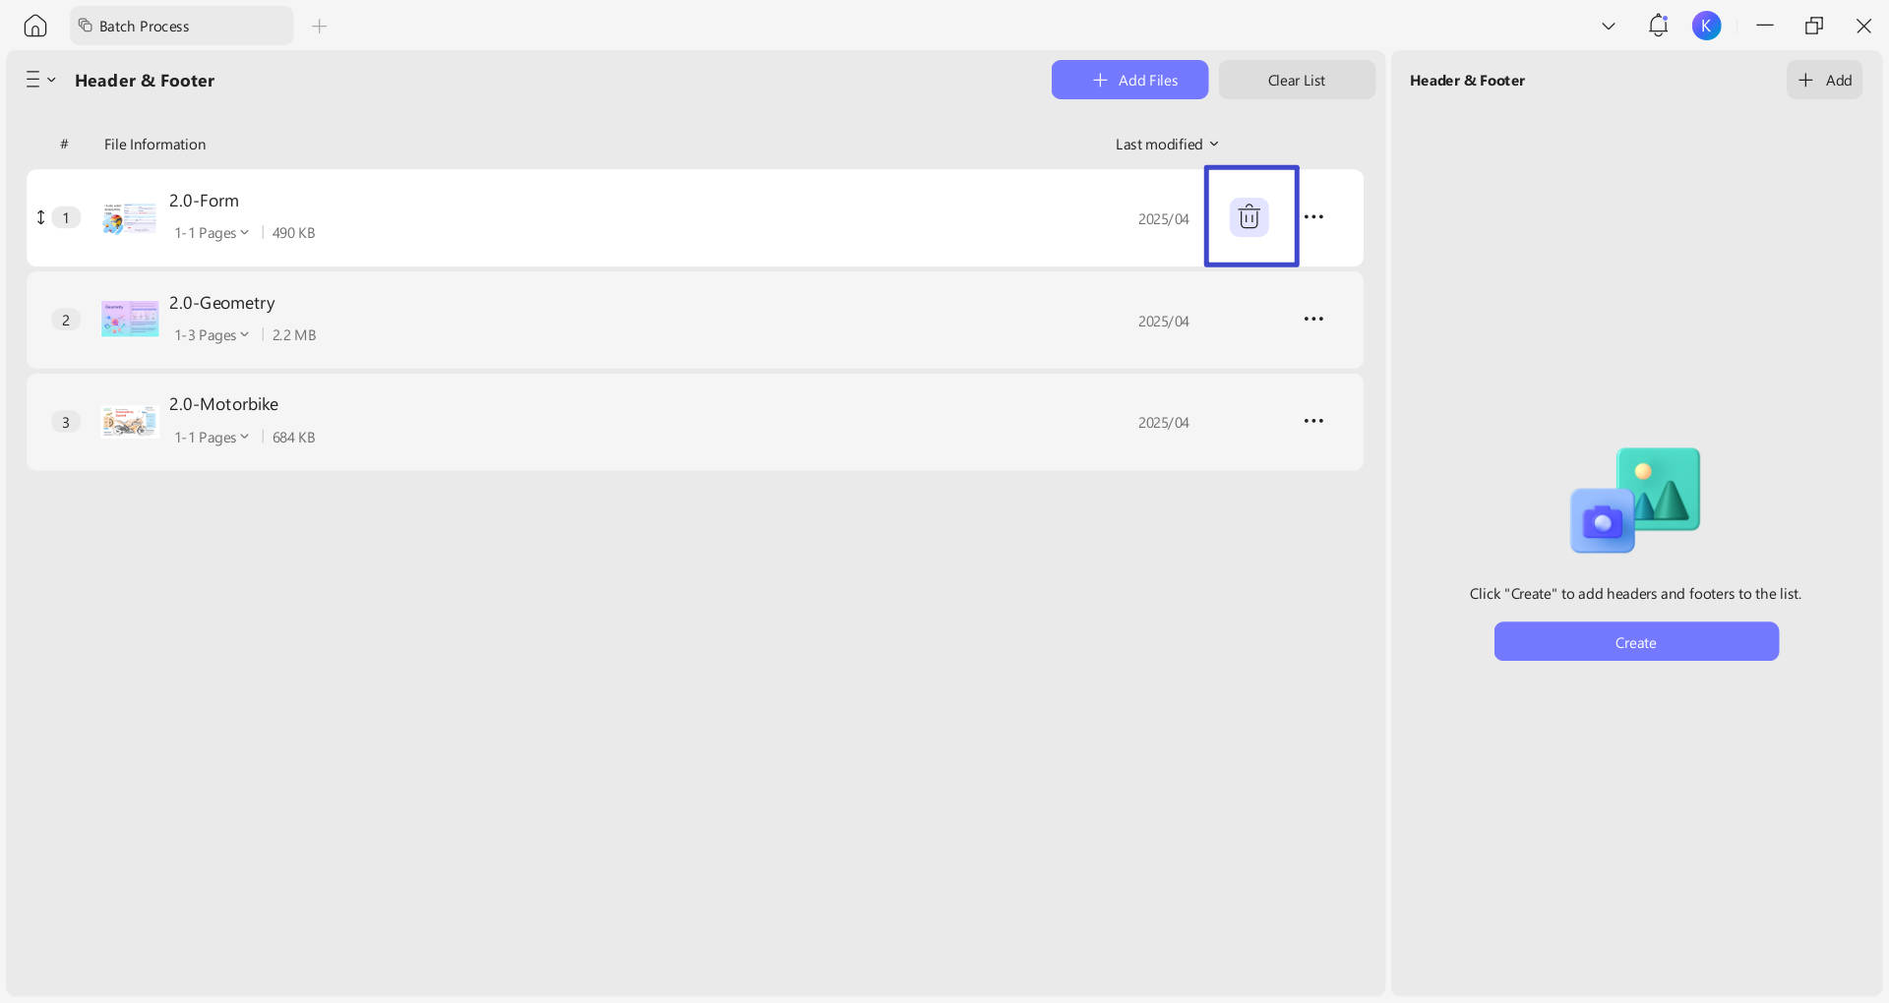Delete the 2.0-Form file with trash icon
Viewport: 1889px width, 1003px height.
(1249, 216)
